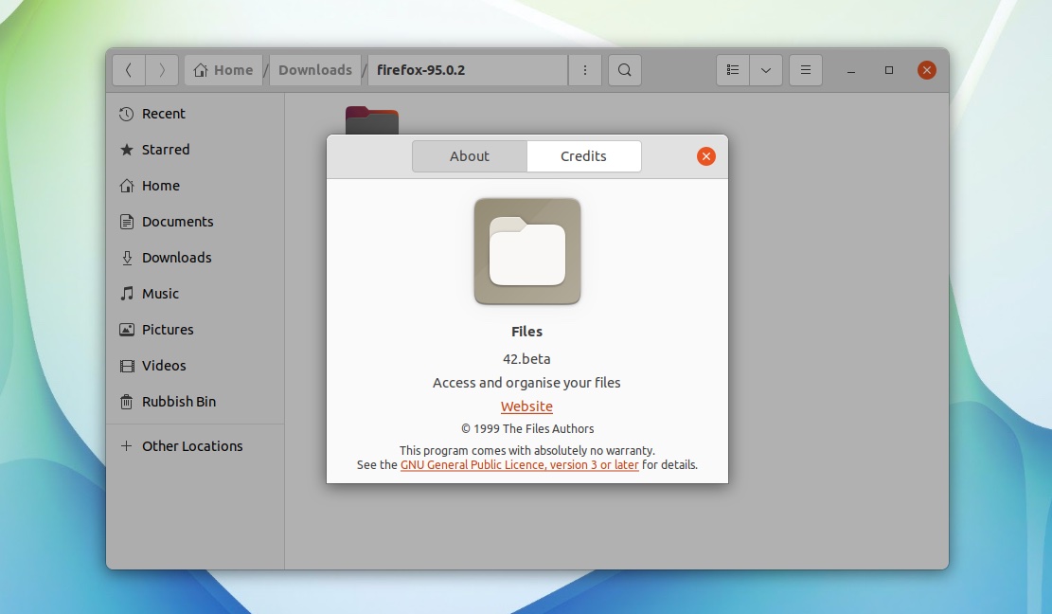
Task: Switch to the Credits tab
Action: 583,156
